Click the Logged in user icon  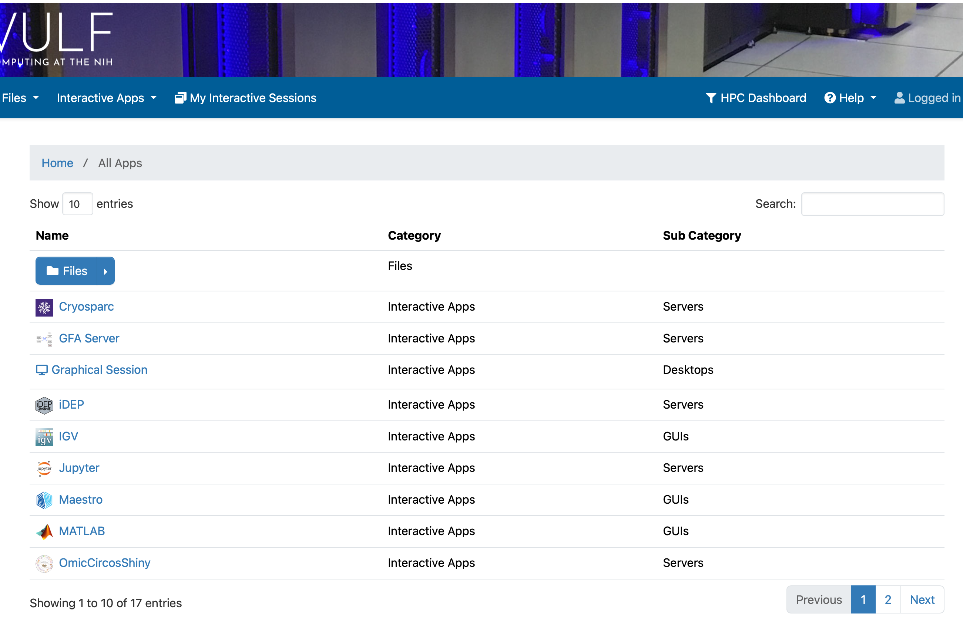[899, 98]
